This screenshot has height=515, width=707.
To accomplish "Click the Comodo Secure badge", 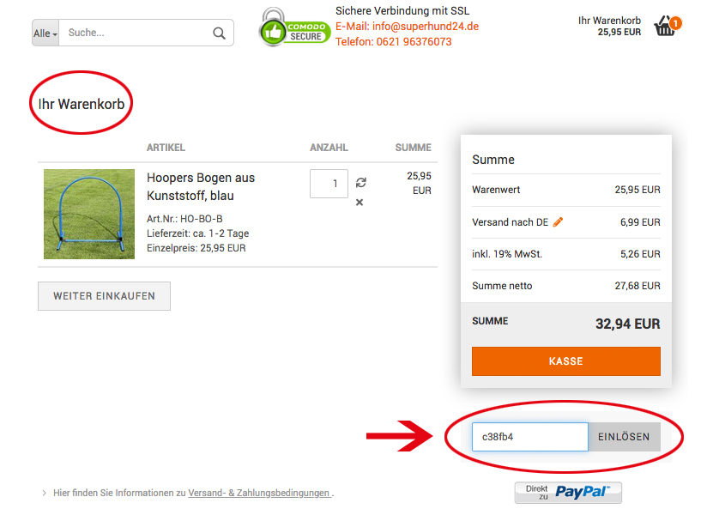I will (x=295, y=27).
